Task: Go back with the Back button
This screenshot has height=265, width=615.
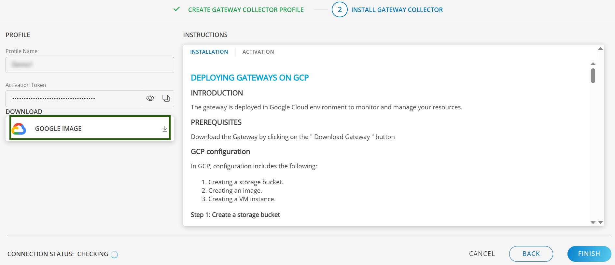Action: [531, 254]
